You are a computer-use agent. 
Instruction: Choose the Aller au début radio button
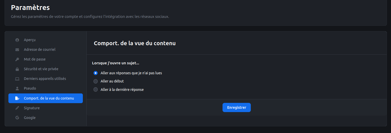(96, 81)
